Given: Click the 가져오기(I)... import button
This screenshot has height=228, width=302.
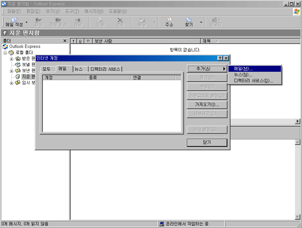Looking at the screenshot, I should click(207, 105).
